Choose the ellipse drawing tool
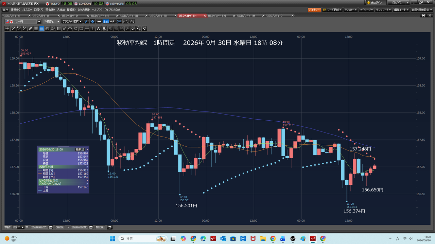435x244 pixels. pyautogui.click(x=76, y=28)
